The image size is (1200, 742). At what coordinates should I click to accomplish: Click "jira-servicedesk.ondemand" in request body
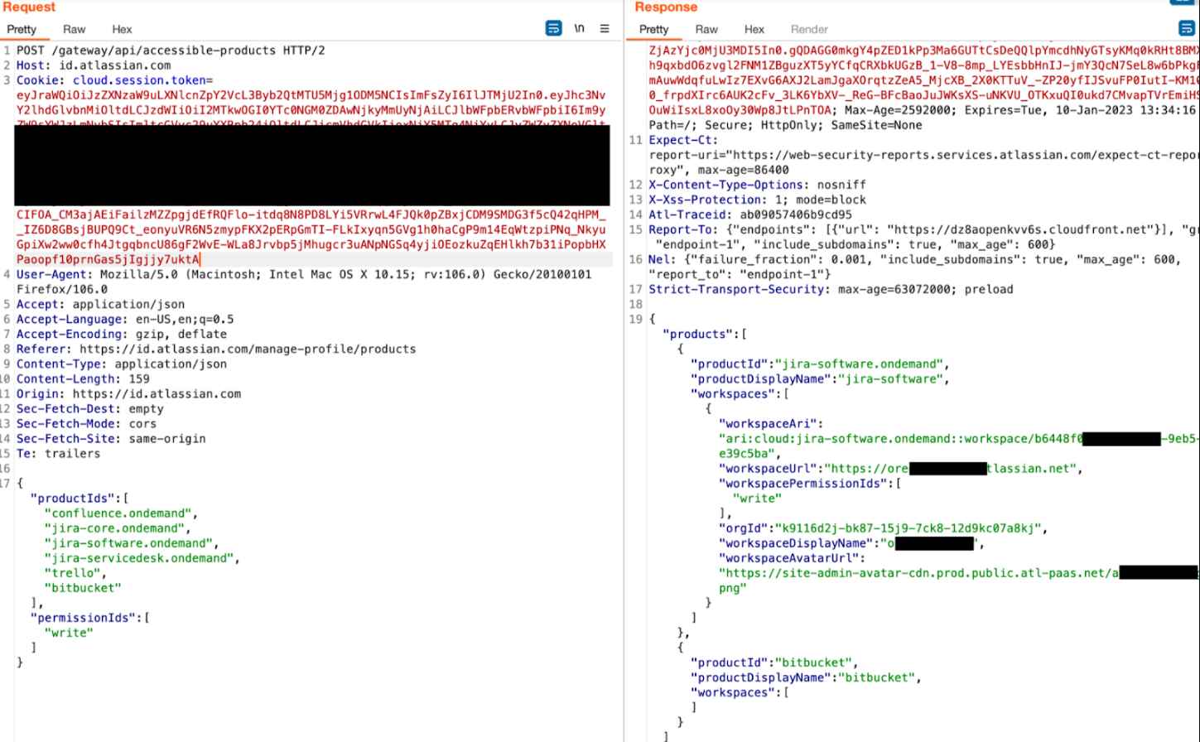click(139, 558)
